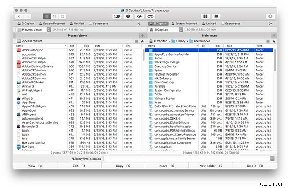Switch to brief list view mode
The width and height of the screenshot is (290, 188).
[55, 16]
